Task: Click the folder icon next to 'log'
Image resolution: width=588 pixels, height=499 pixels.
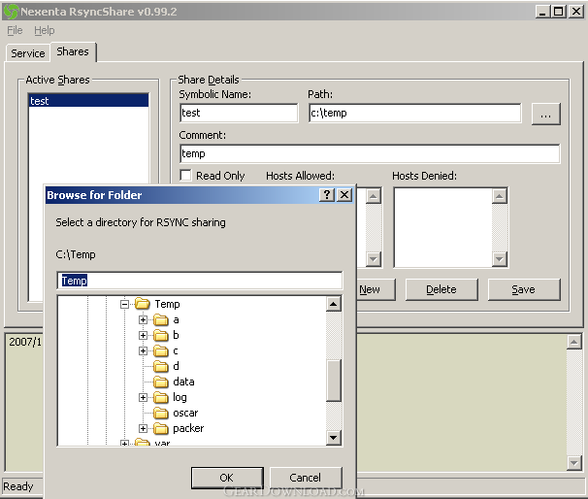Action: pyautogui.click(x=161, y=397)
